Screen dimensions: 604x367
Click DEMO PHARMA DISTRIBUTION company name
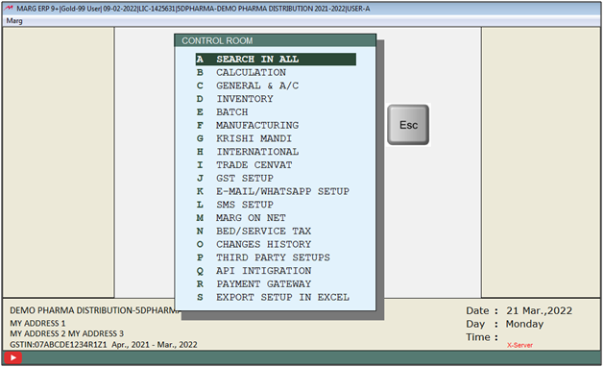(x=94, y=310)
